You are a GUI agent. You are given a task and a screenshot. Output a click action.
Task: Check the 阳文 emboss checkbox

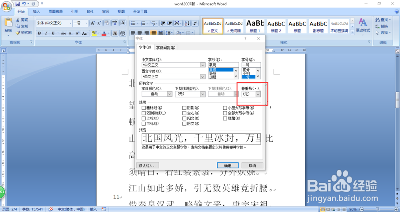click(184, 118)
